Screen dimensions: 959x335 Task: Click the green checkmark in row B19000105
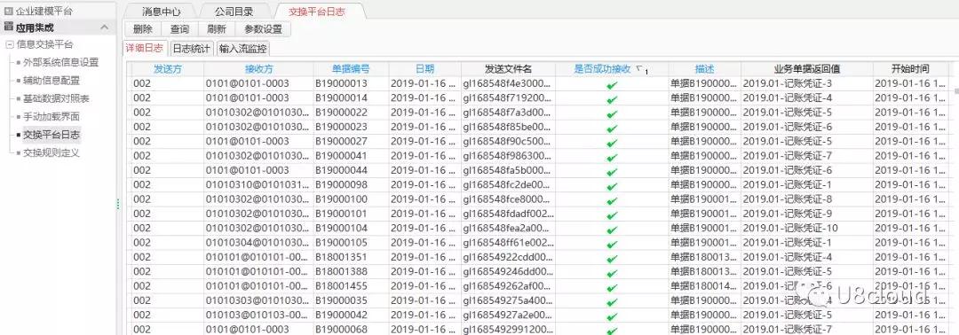tap(612, 244)
